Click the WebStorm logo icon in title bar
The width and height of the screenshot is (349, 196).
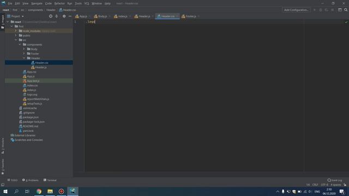tap(3, 3)
